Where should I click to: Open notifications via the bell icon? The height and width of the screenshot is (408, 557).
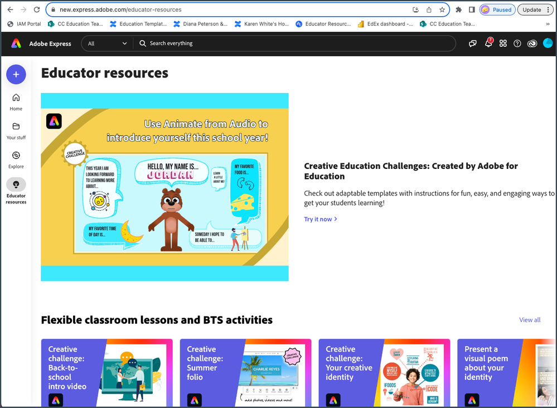(x=488, y=43)
